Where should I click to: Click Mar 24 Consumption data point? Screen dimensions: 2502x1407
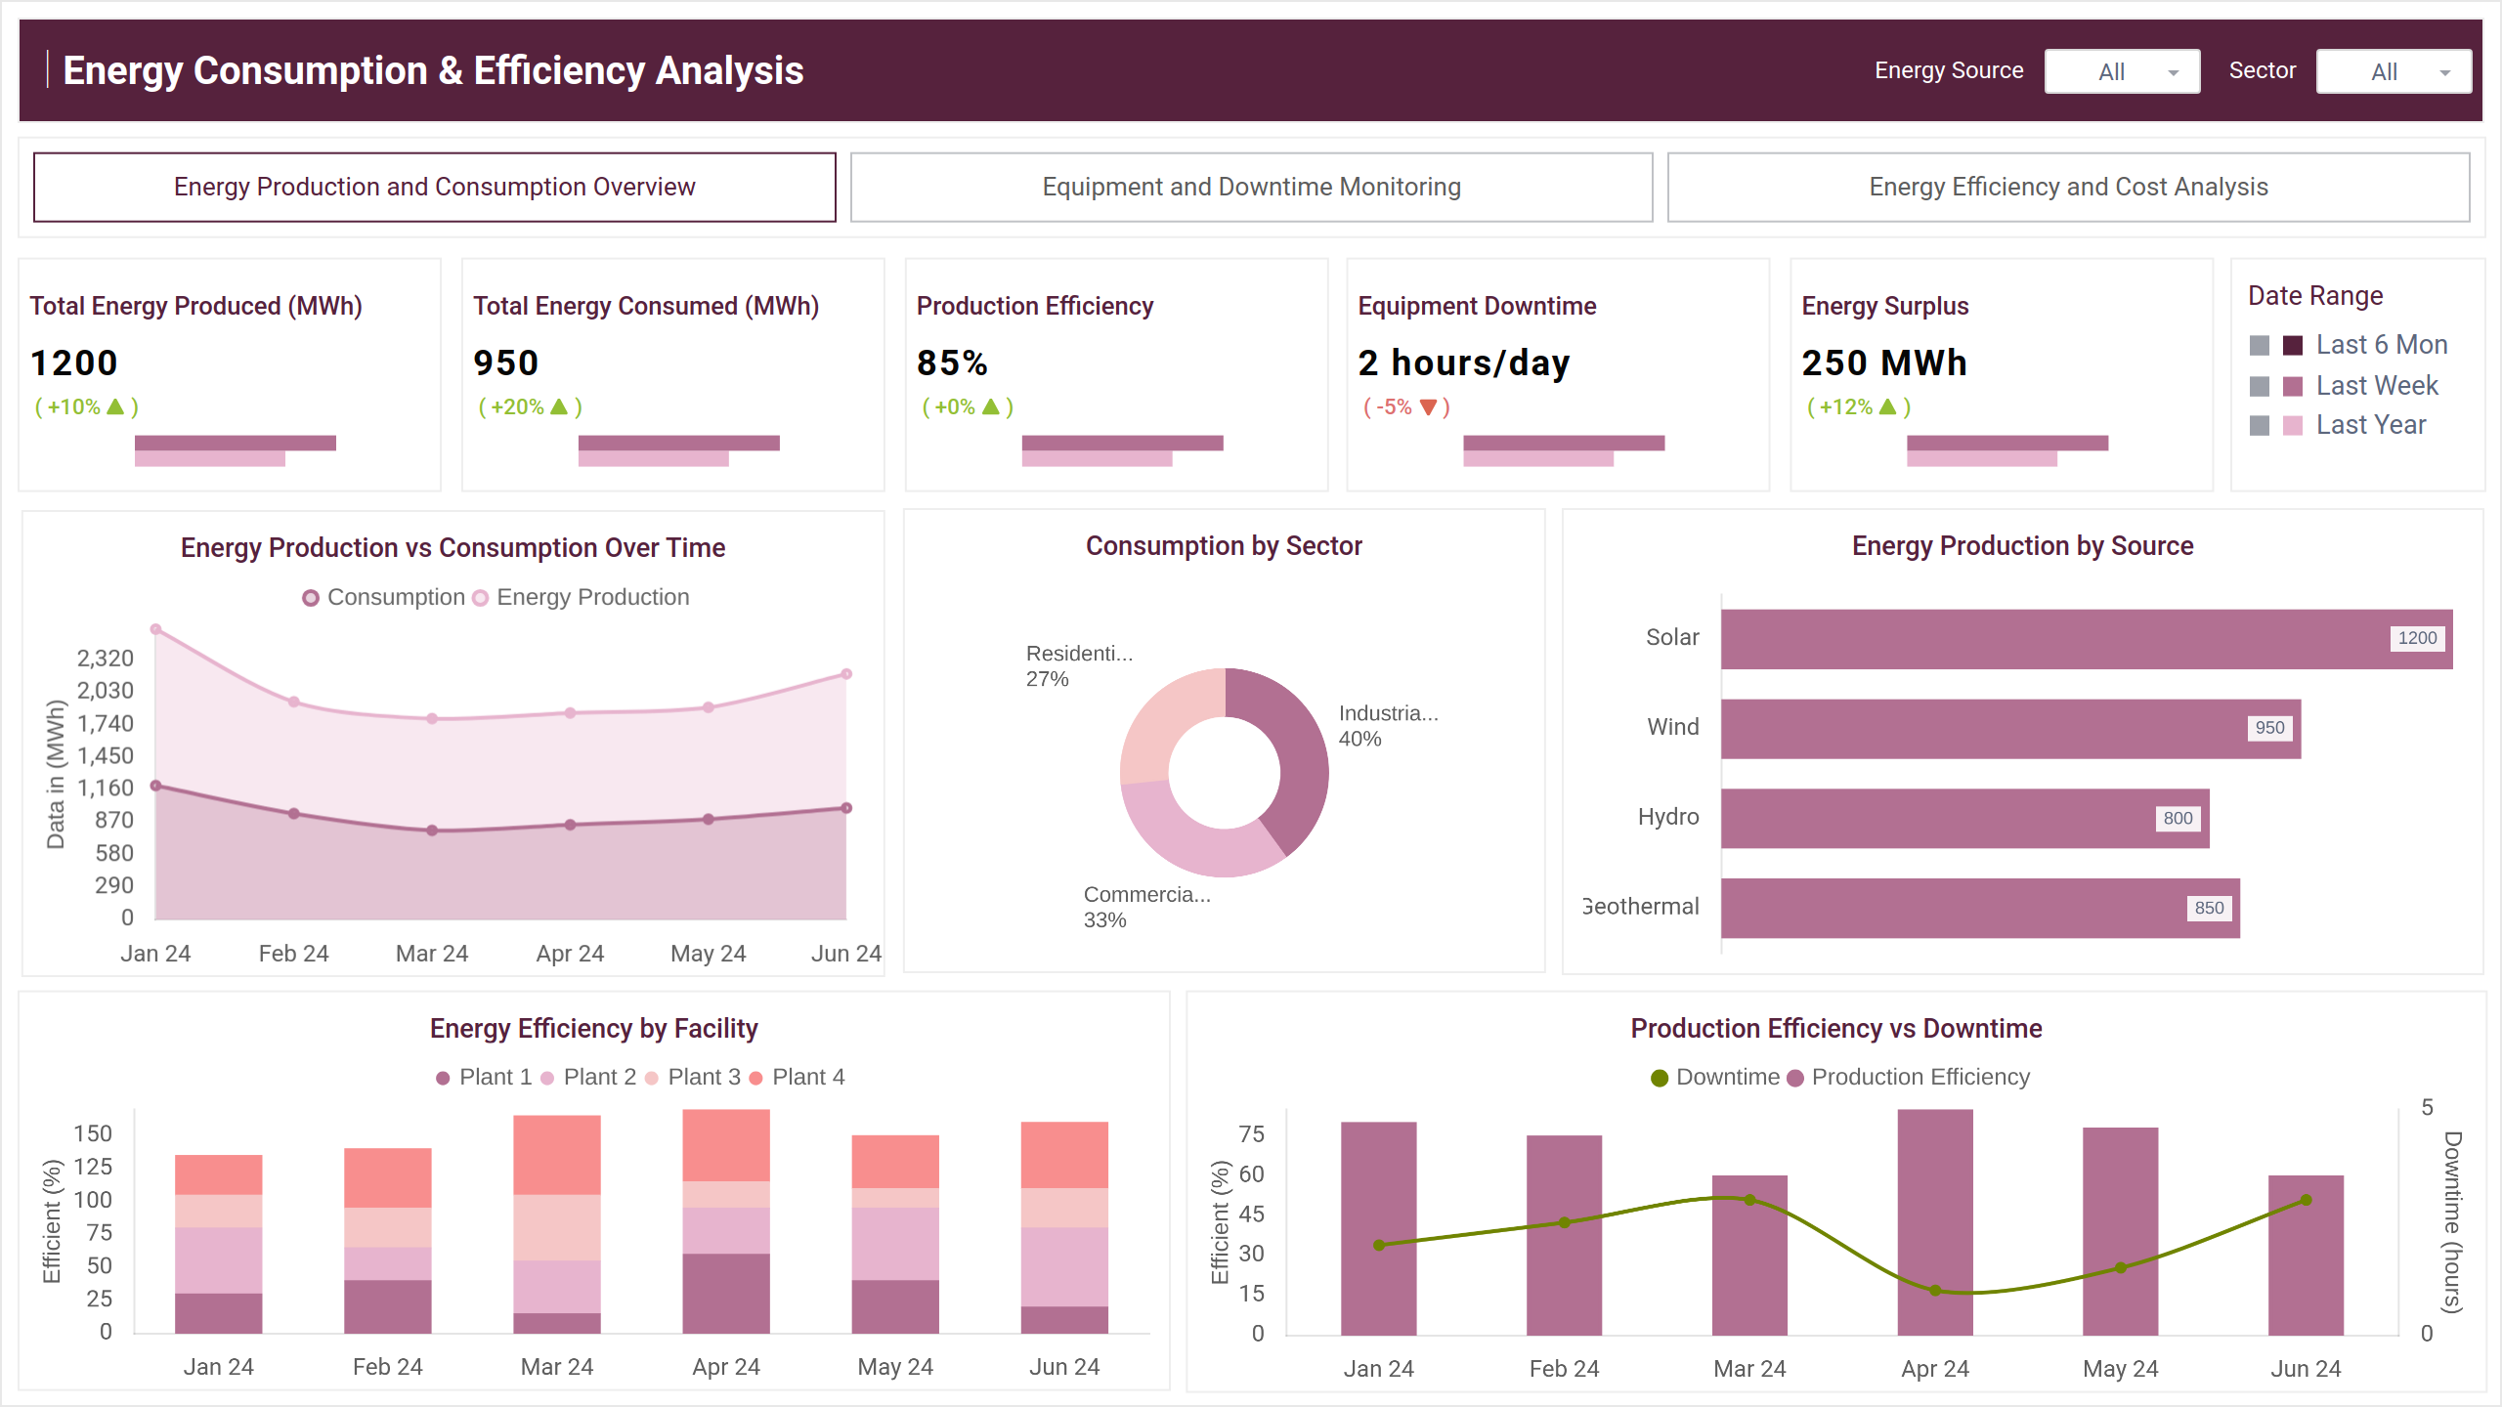[x=432, y=831]
